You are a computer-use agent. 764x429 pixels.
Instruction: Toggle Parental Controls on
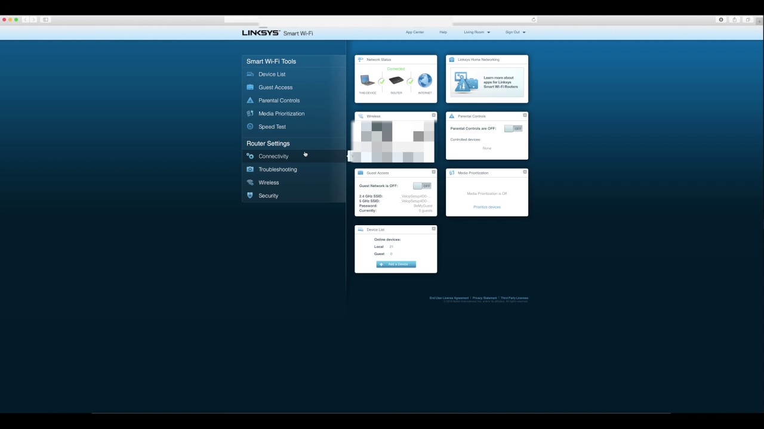tap(513, 128)
